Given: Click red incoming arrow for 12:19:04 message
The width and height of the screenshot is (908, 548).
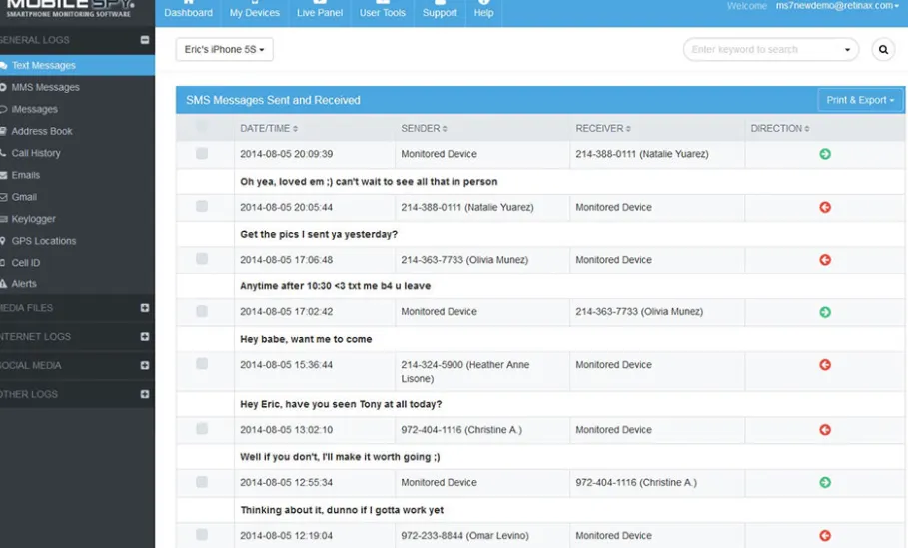Looking at the screenshot, I should point(825,536).
